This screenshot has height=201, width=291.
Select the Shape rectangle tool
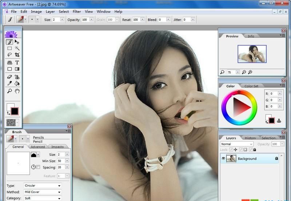pyautogui.click(x=9, y=69)
